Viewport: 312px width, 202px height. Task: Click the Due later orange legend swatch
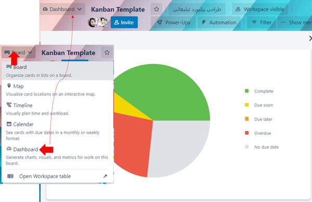(246, 119)
